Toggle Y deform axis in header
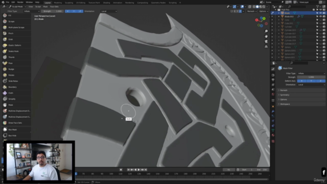This screenshot has height=184, width=327. (x=74, y=11)
